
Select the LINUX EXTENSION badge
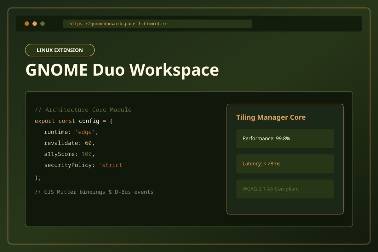click(60, 50)
